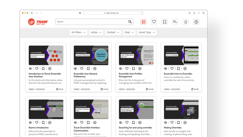The height and width of the screenshot is (137, 243).
Task: Toggle watched eye on Searching for and using overrides
Action: [121, 122]
